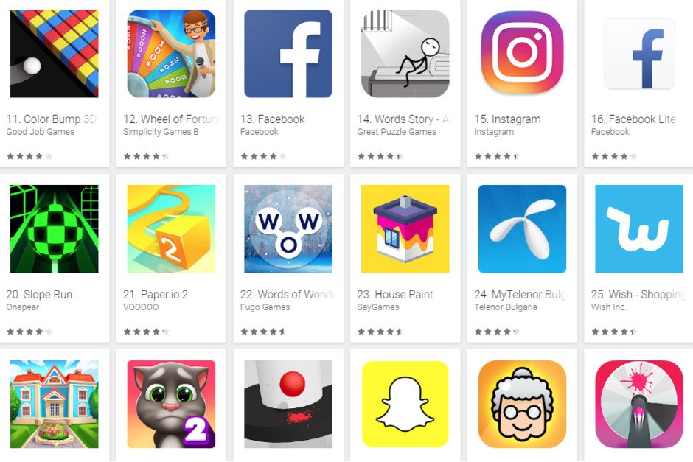Screen dimensions: 693x462
Task: Click the Paper.io 2 cube icon
Action: [x=171, y=229]
